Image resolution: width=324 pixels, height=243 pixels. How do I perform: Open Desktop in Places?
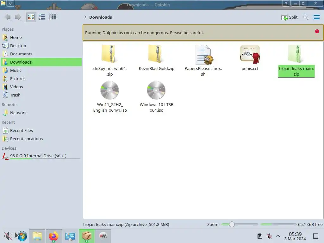(x=41, y=46)
